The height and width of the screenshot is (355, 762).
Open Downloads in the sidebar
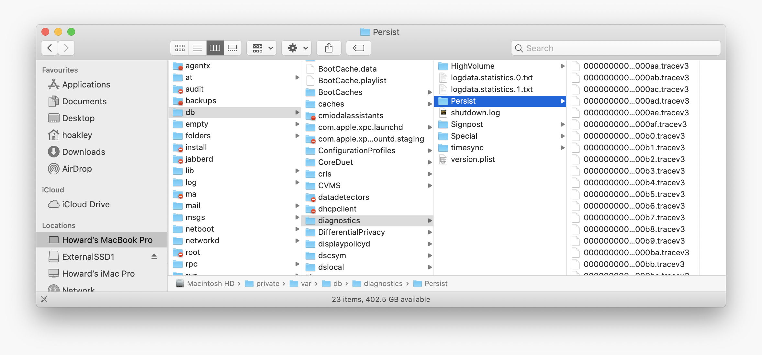pos(84,152)
